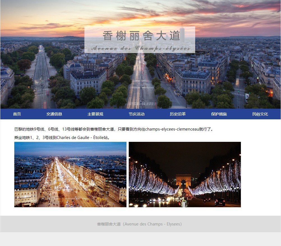Image resolution: width=281 pixels, height=246 pixels.
Task: Open the 民俗文化 menu item
Action: tap(260, 114)
